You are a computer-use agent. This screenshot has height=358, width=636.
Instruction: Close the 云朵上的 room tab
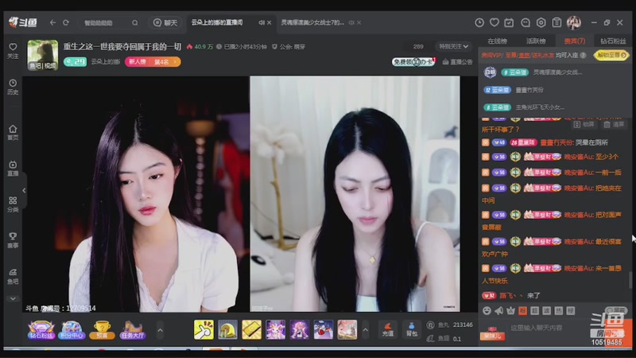pyautogui.click(x=269, y=23)
